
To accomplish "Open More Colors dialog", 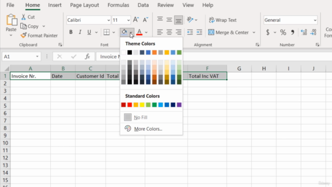I will [x=151, y=129].
